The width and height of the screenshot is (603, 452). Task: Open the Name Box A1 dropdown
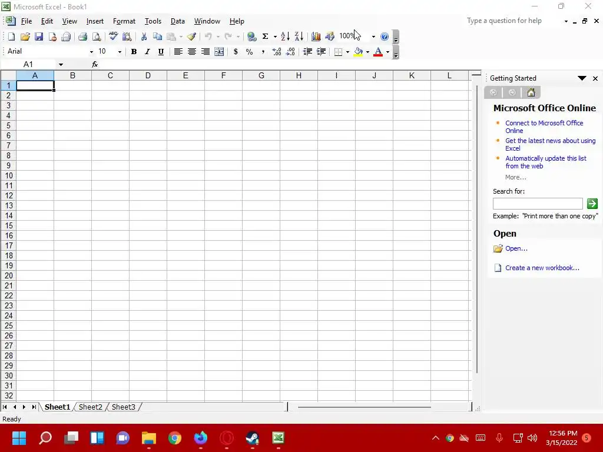point(61,65)
